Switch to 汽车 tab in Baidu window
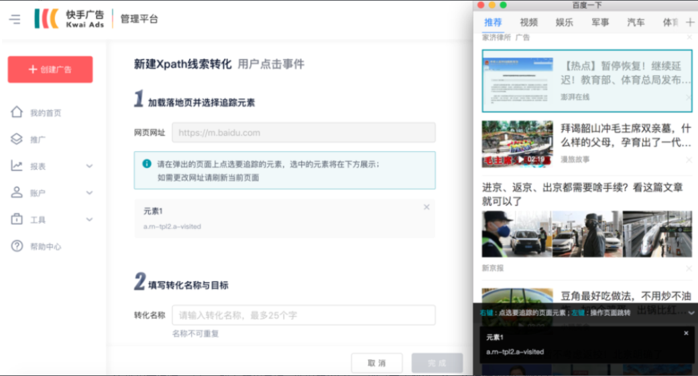Viewport: 698px width, 376px height. [636, 22]
